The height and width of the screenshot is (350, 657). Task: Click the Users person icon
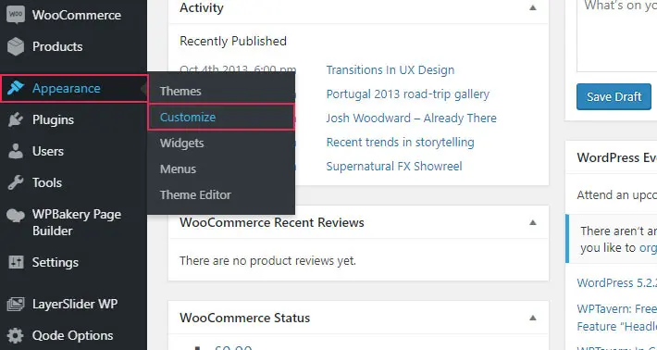tap(16, 151)
